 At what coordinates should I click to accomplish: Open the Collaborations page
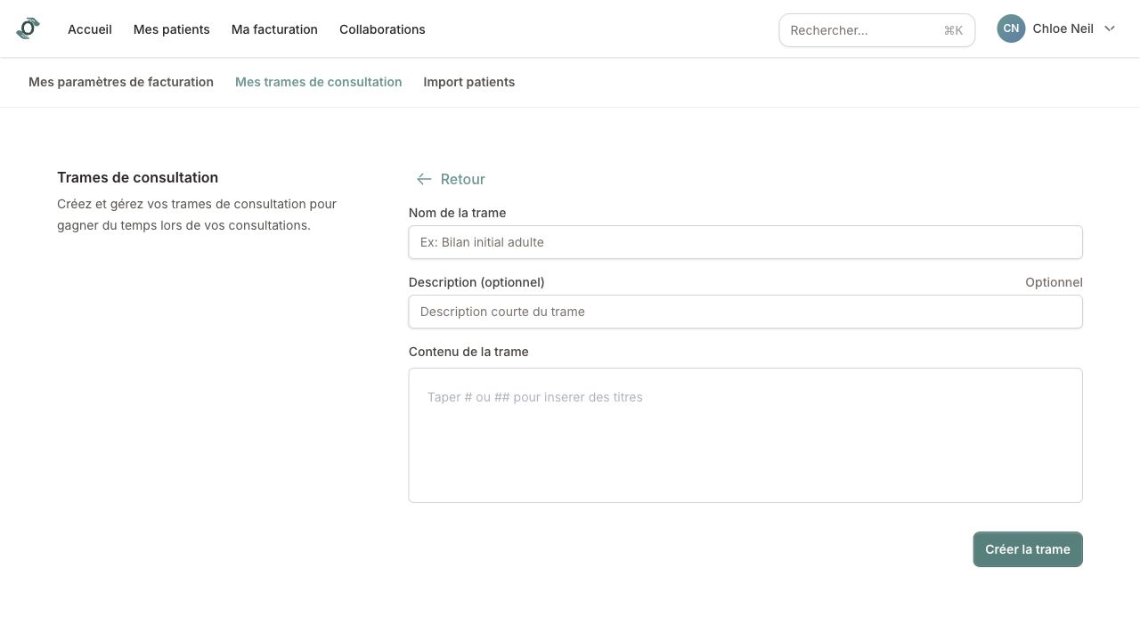[382, 29]
